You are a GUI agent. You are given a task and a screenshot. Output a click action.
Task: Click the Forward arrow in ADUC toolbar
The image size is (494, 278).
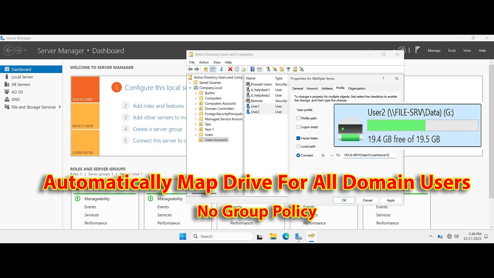click(197, 69)
